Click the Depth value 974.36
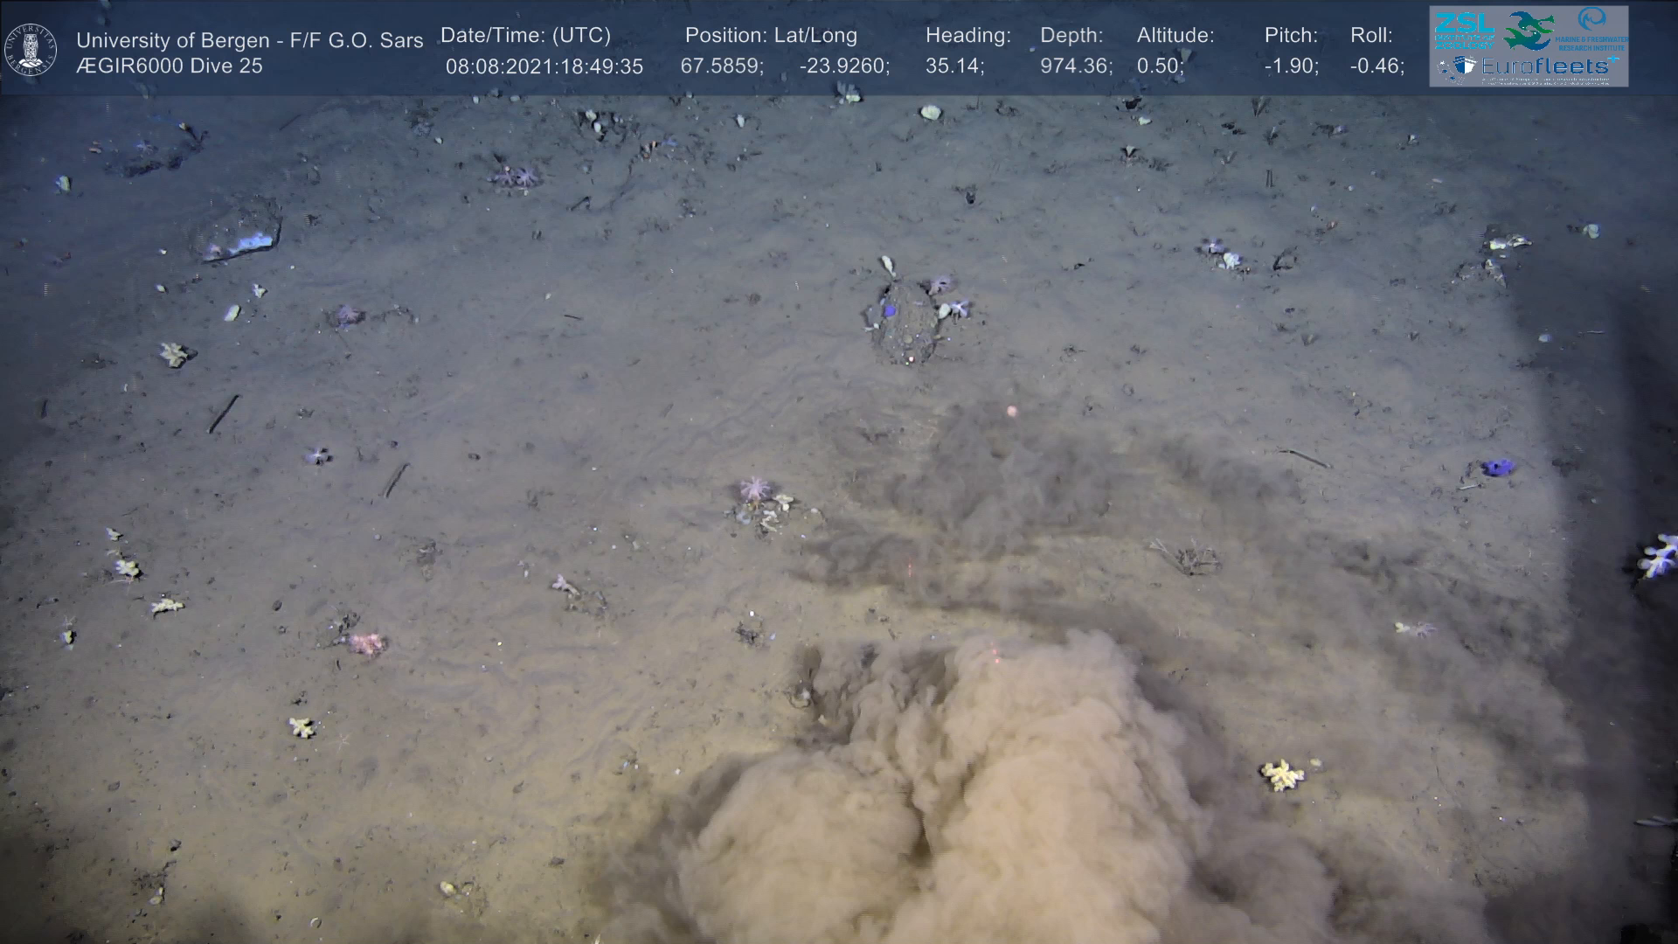The height and width of the screenshot is (944, 1678). click(1076, 66)
